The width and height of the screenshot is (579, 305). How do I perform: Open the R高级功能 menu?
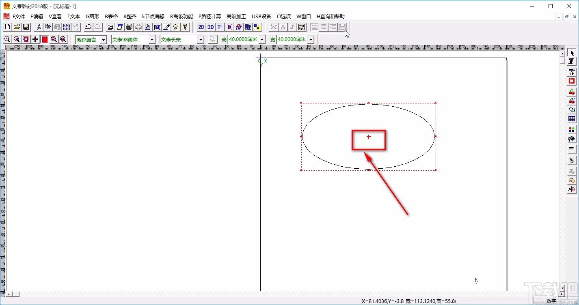181,17
